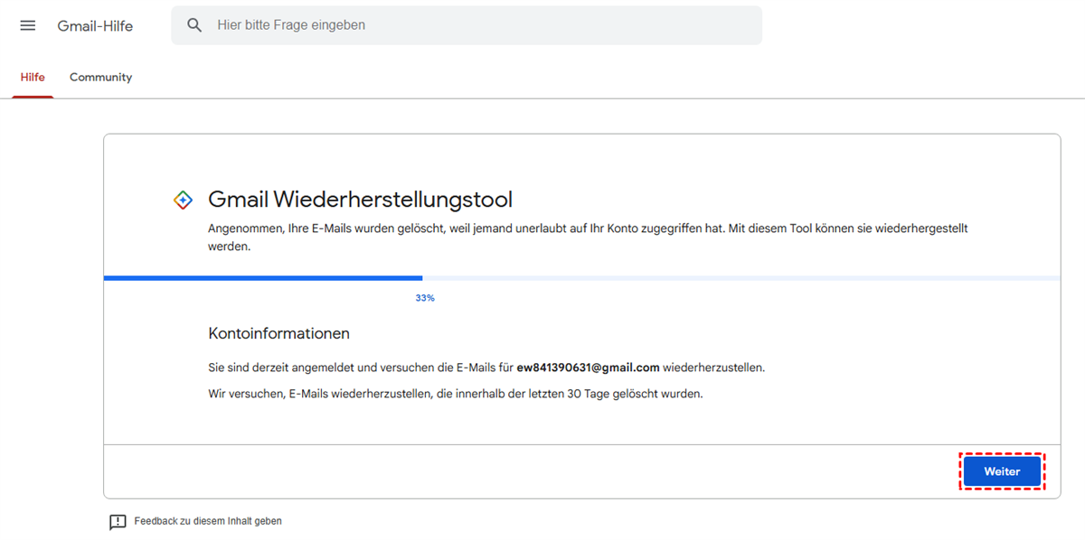Screen dimensions: 1085x540
Task: Open the hamburger main menu
Action: tap(28, 25)
